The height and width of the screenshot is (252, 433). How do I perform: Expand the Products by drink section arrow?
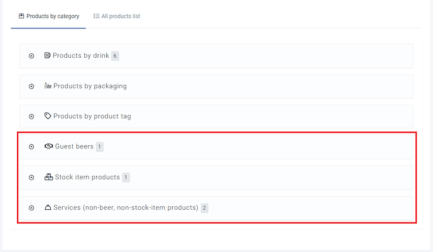(31, 56)
